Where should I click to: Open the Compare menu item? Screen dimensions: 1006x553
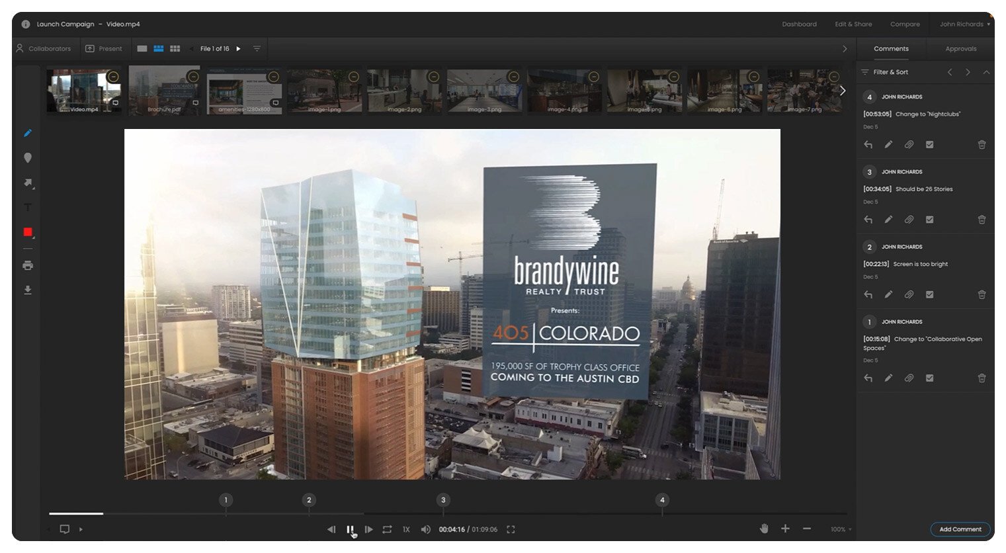[x=904, y=24]
